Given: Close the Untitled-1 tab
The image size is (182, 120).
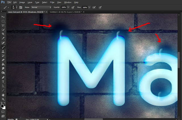Looking at the screenshot, I should pyautogui.click(x=84, y=12).
